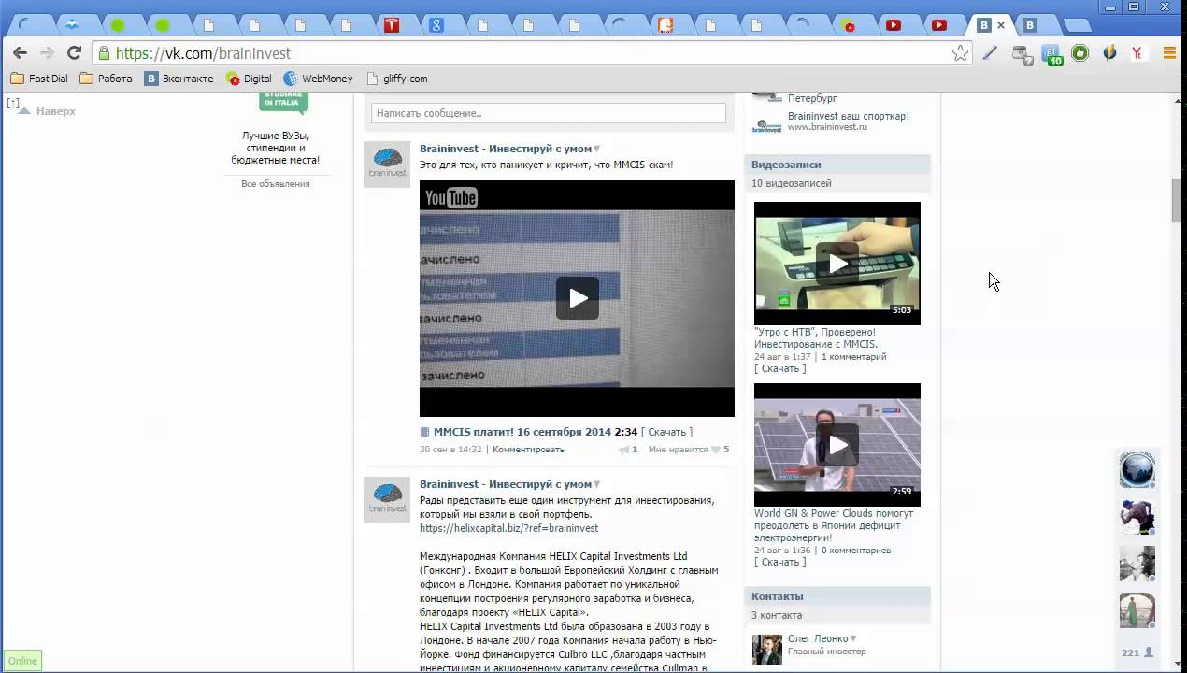Open a new browser tab
The image size is (1187, 673).
pos(1077,26)
